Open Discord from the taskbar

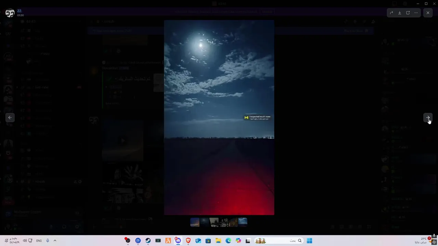pyautogui.click(x=178, y=241)
